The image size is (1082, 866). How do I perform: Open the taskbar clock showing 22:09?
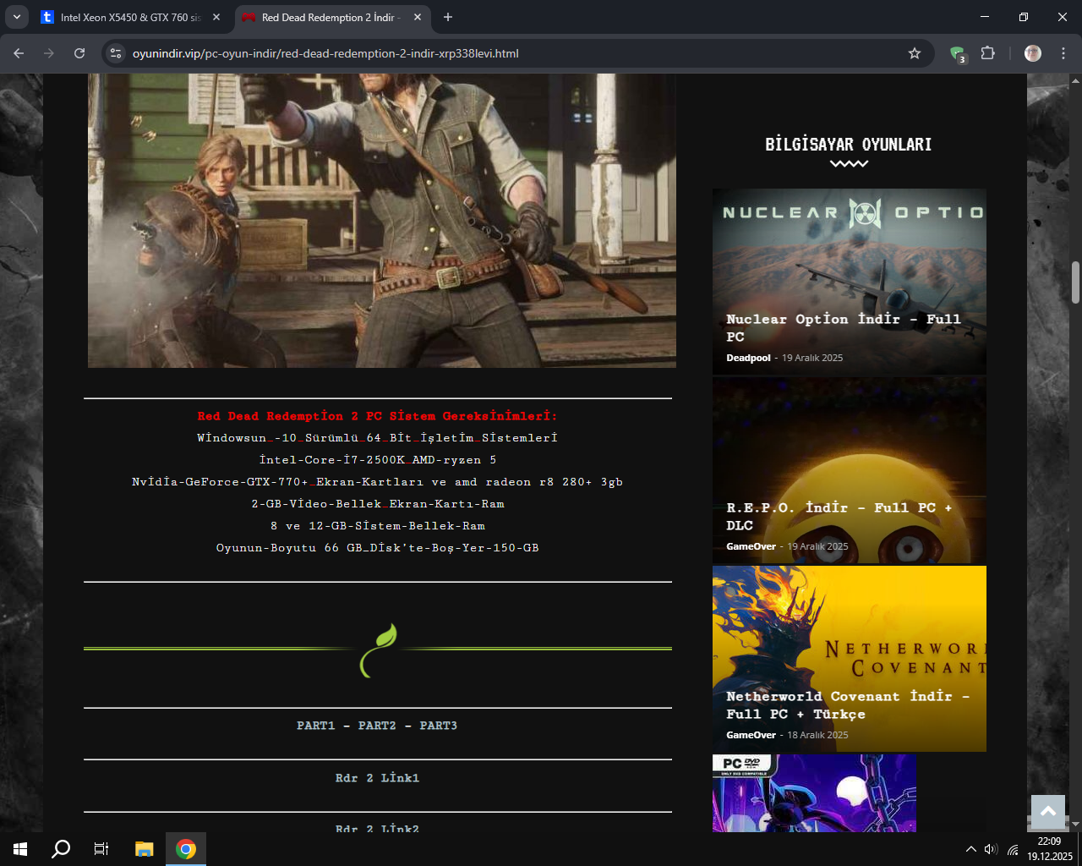coord(1050,849)
